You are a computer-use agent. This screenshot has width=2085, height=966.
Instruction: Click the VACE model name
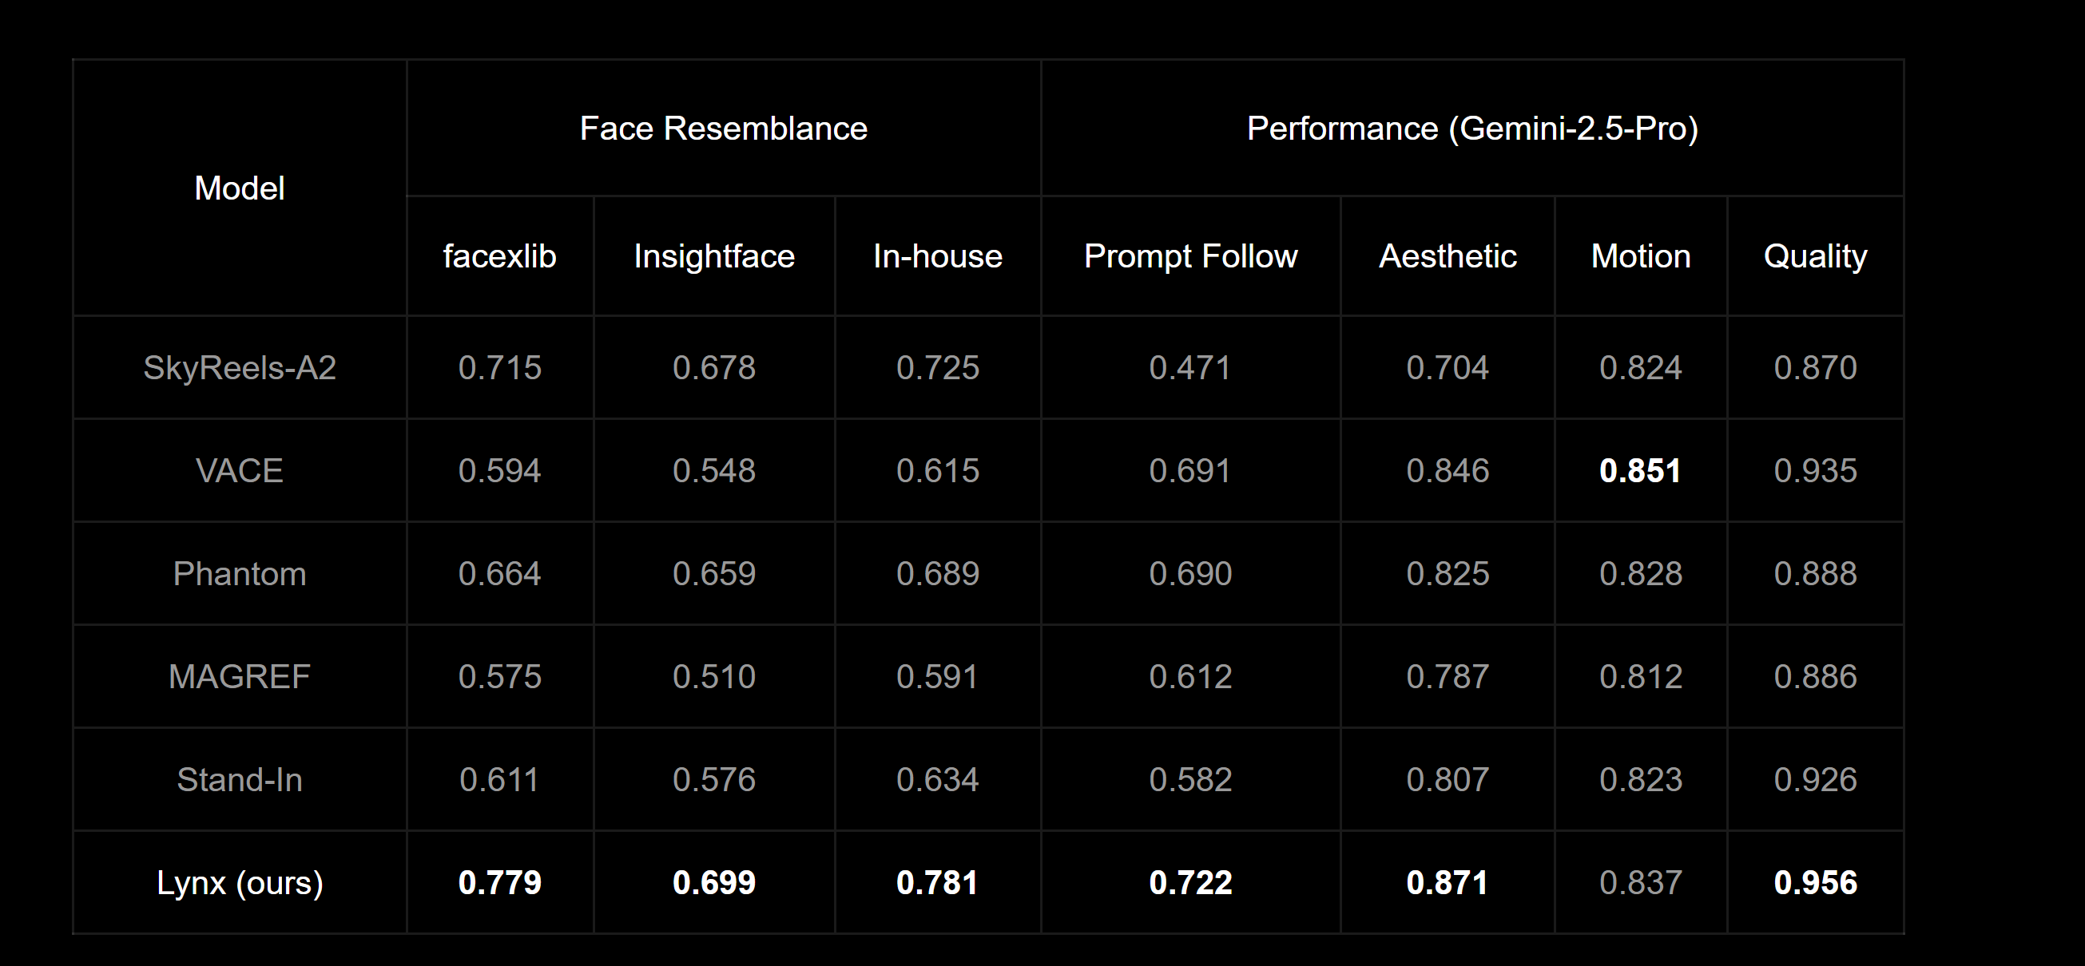240,471
